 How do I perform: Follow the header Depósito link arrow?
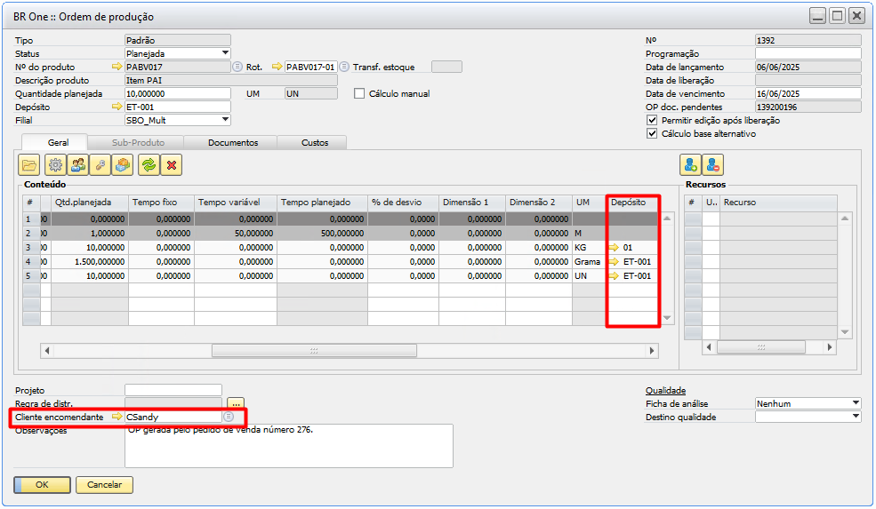pos(117,107)
